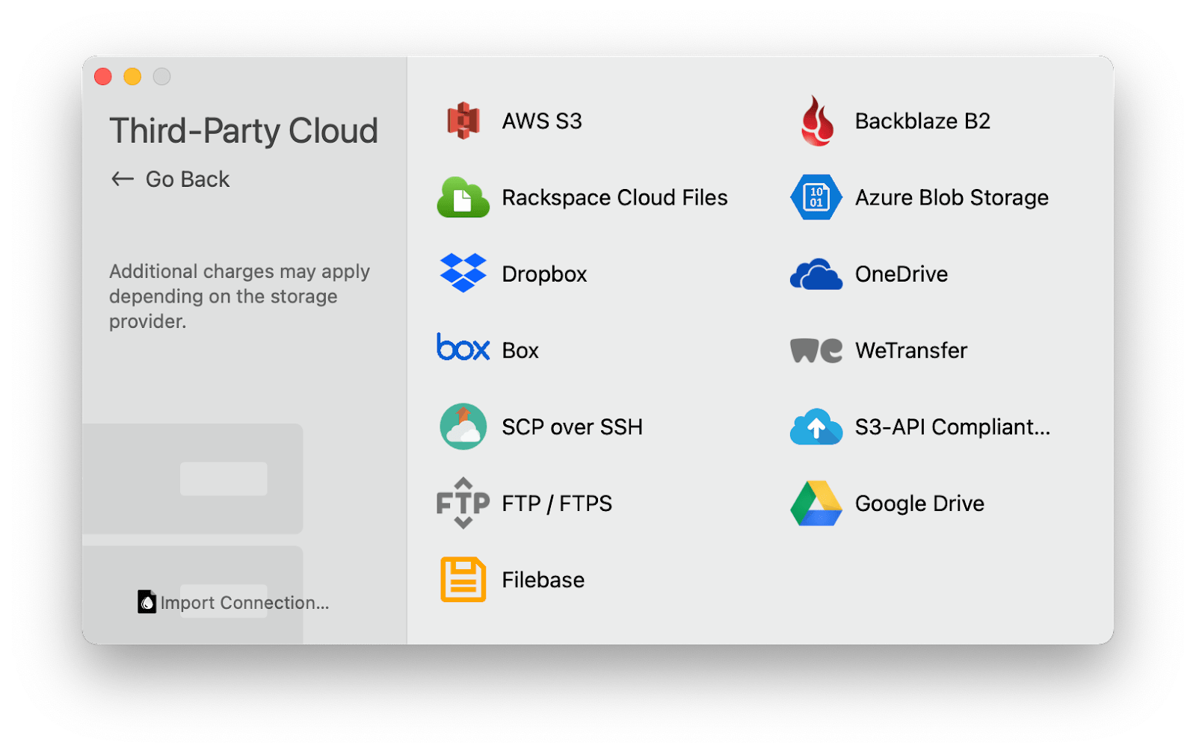Choose the WeTransfer label
Viewport: 1196px width, 753px height.
911,350
